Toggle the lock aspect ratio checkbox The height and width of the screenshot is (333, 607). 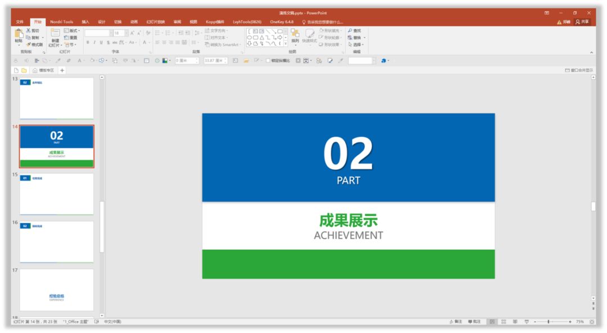pyautogui.click(x=268, y=61)
